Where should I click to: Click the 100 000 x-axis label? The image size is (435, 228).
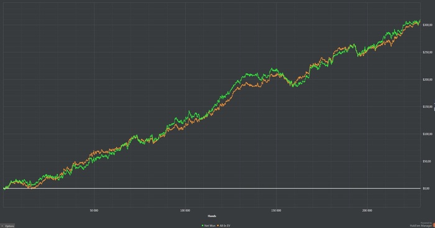(x=185, y=211)
